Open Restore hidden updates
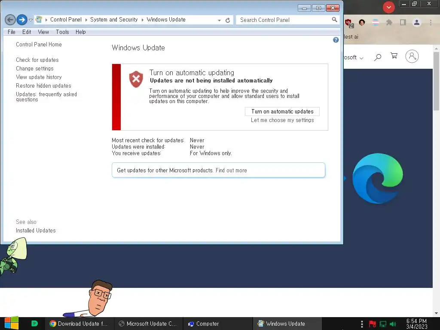Viewport: 440px width, 330px height. point(43,86)
